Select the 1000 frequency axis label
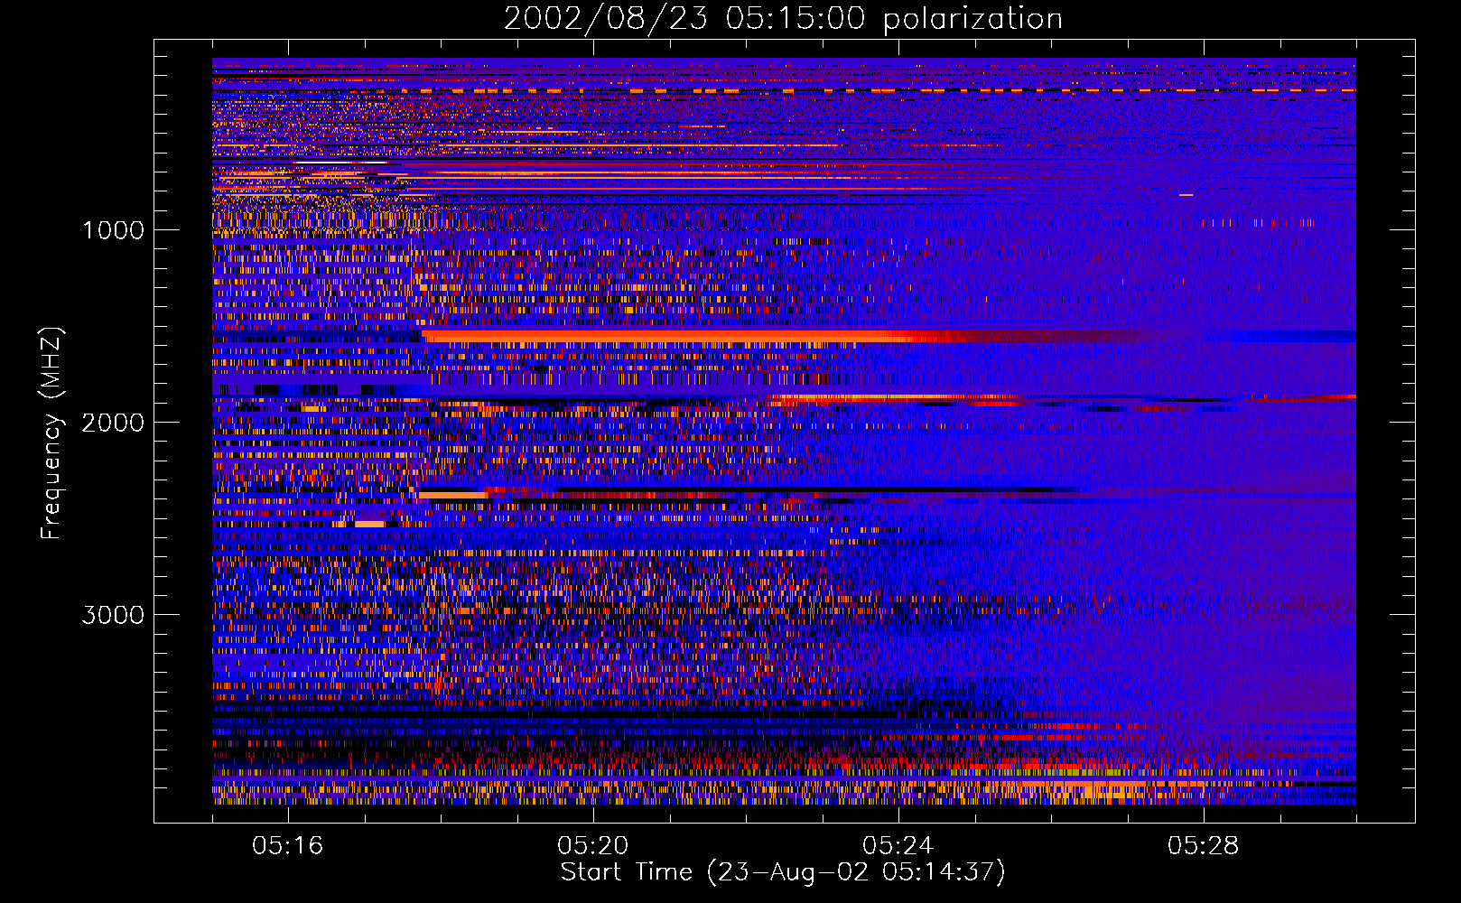 point(114,230)
